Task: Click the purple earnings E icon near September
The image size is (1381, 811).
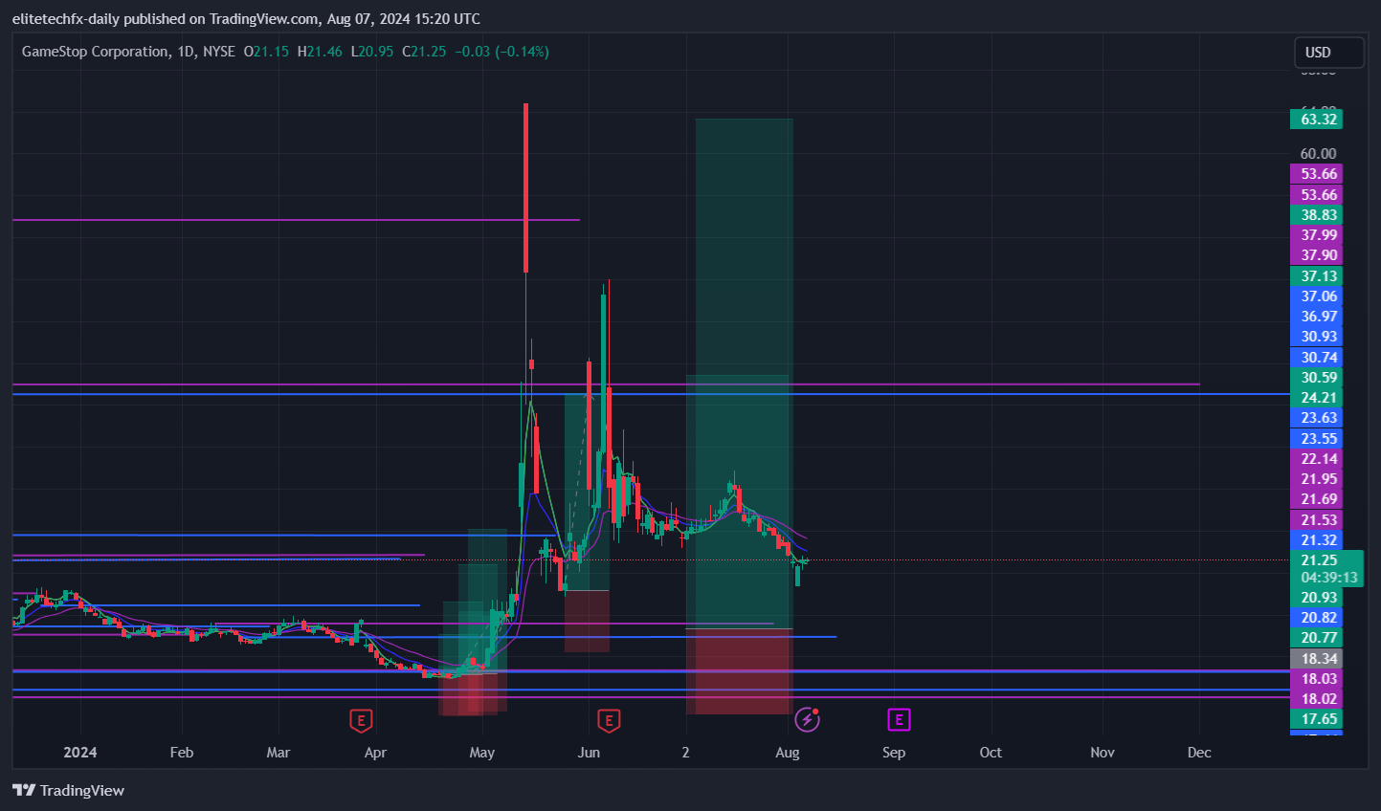Action: (898, 719)
